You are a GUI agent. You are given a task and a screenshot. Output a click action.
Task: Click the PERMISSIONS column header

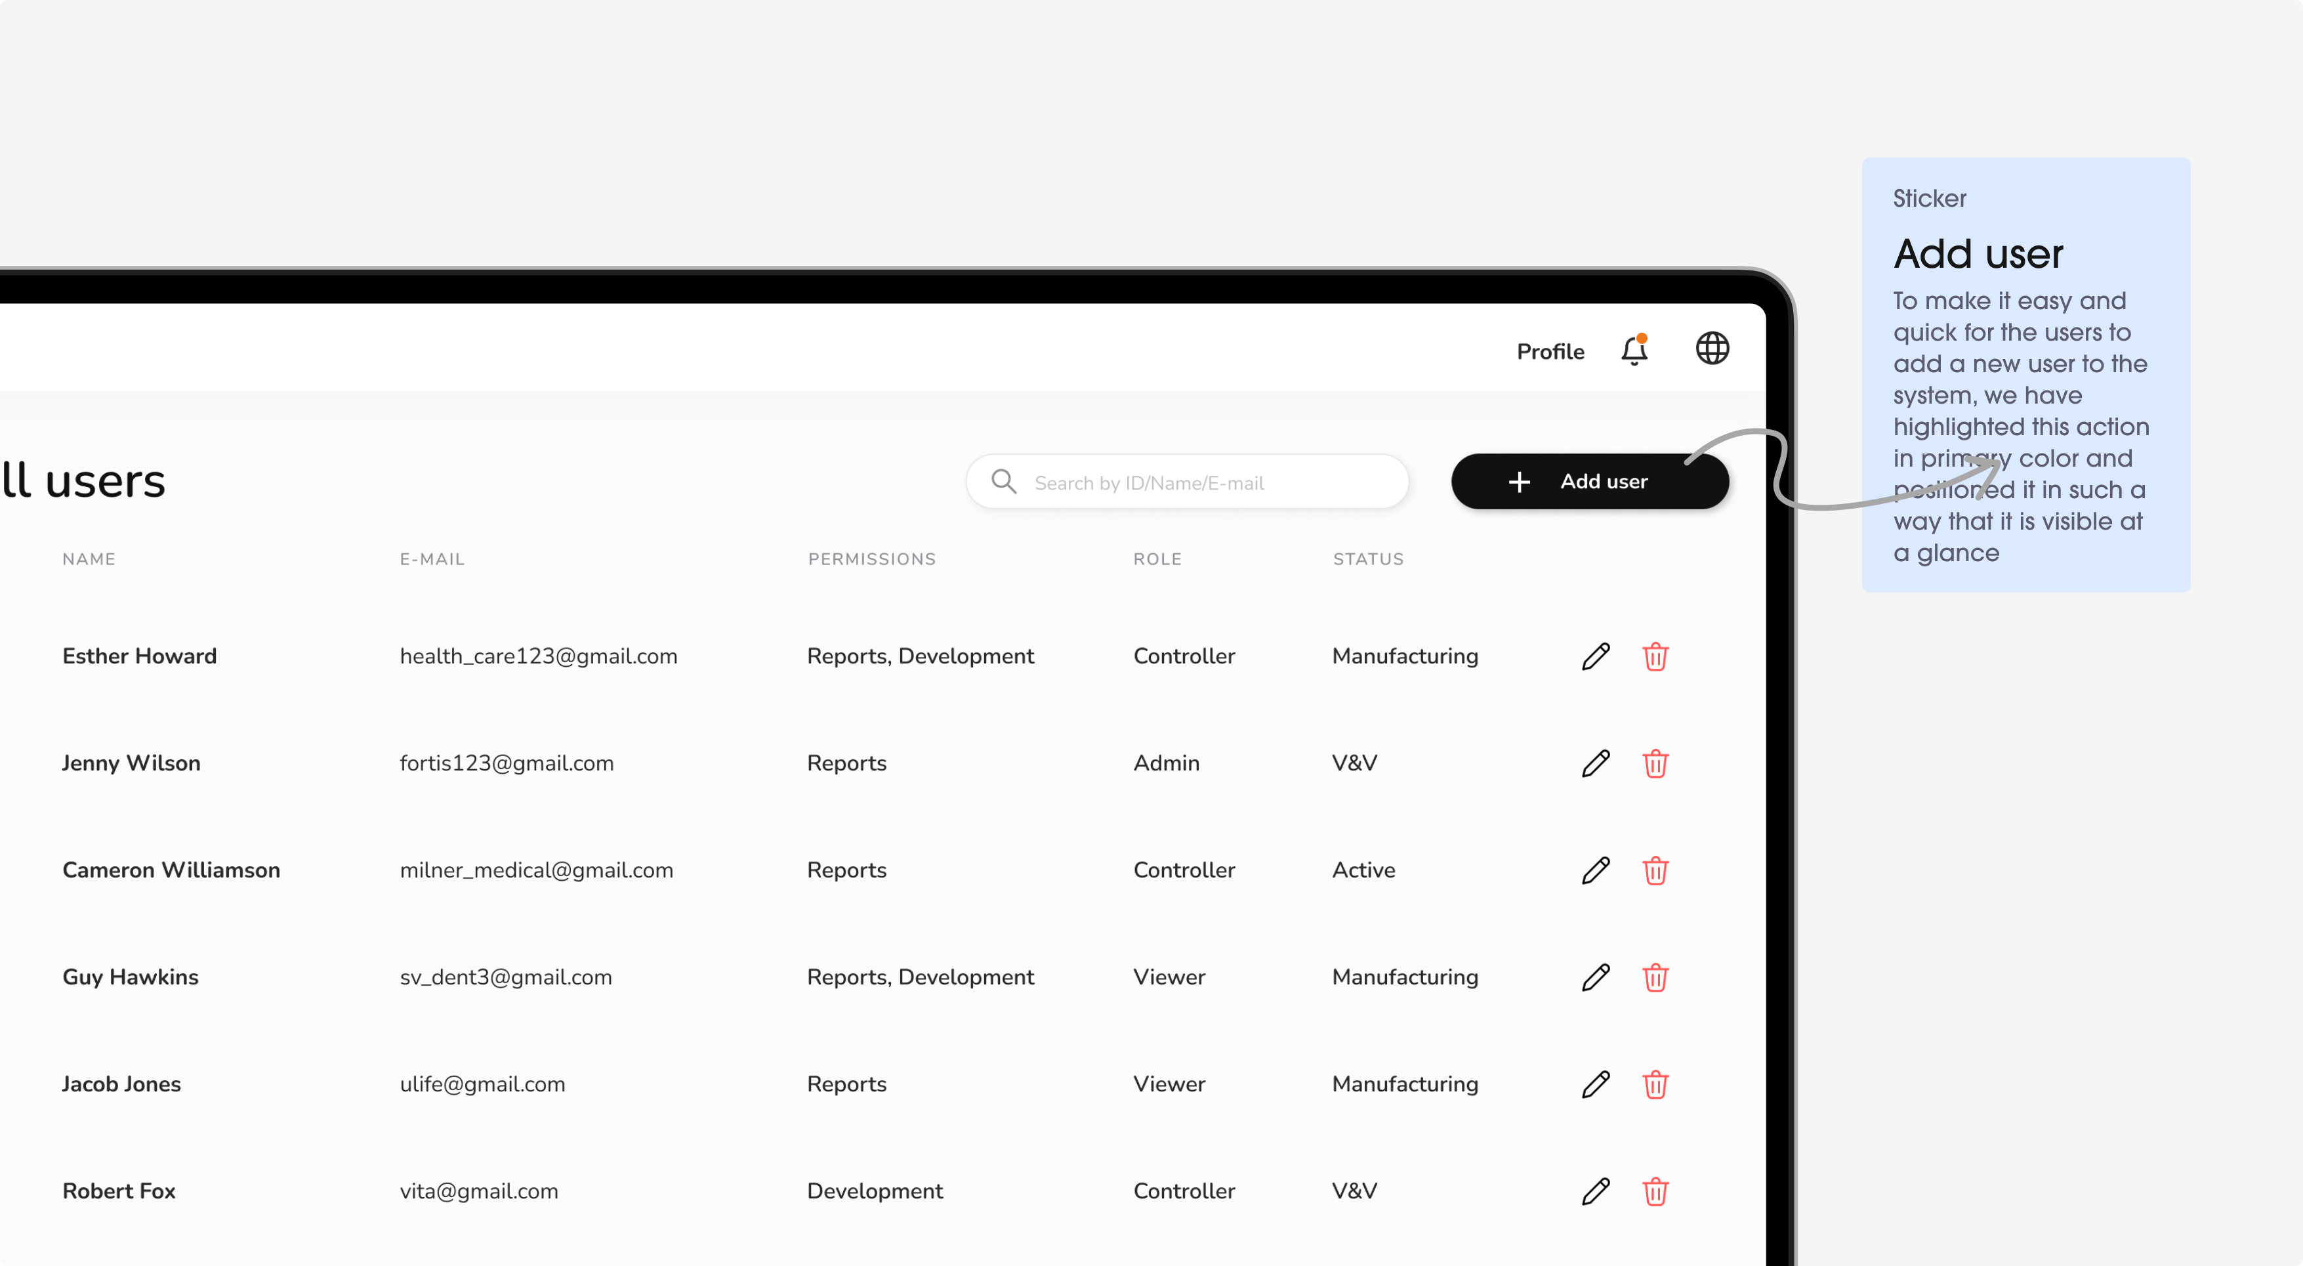point(872,559)
